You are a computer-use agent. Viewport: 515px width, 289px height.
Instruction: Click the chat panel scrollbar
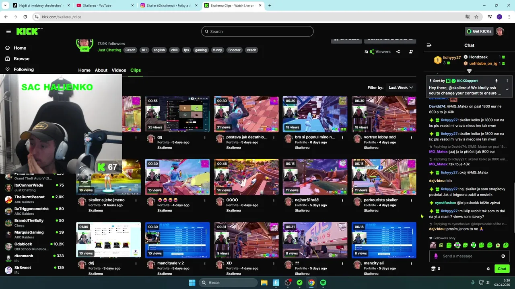[513, 207]
